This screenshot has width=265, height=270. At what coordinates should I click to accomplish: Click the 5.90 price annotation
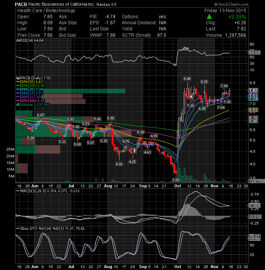(111, 118)
